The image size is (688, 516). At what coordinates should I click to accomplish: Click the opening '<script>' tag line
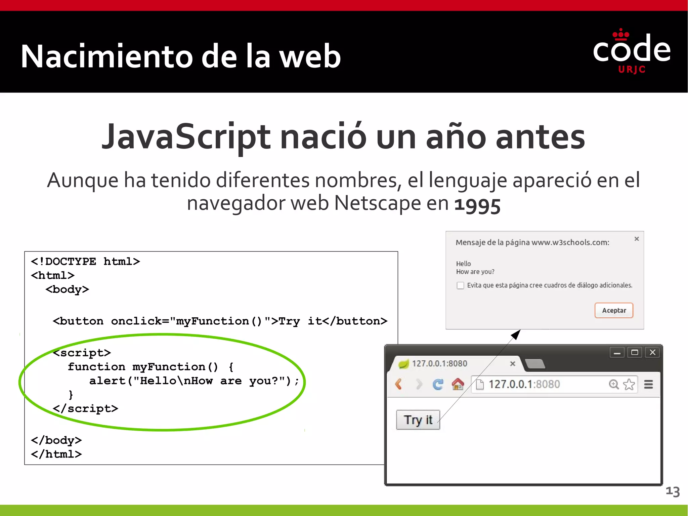click(x=82, y=353)
